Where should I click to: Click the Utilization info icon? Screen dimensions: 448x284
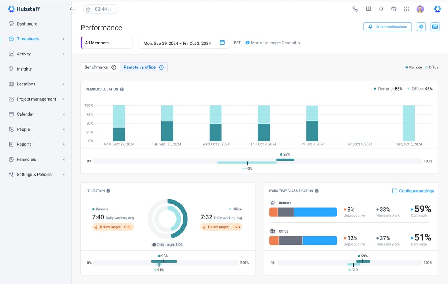[108, 191]
